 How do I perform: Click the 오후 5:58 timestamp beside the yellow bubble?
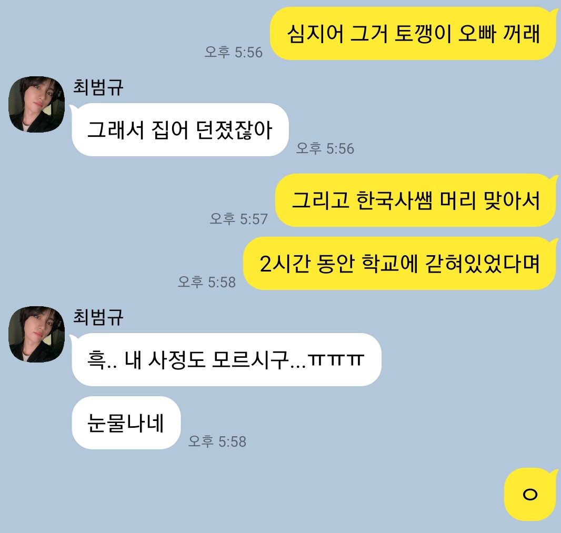point(207,282)
